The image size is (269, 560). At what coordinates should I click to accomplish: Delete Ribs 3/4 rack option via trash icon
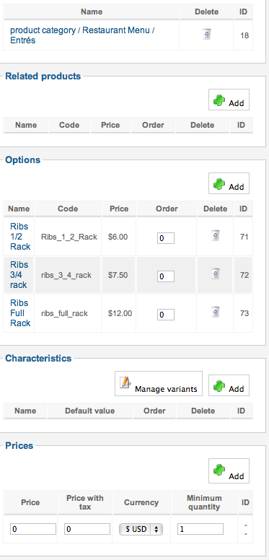click(x=215, y=274)
